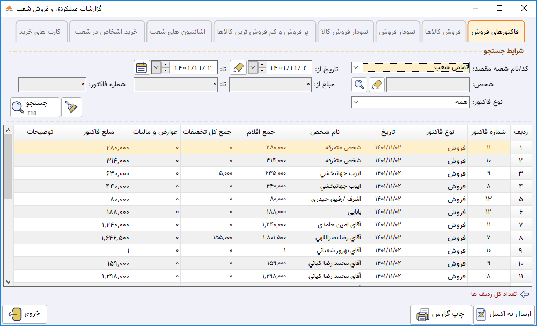Focus the مبلغ از amount field
Image resolution: width=537 pixels, height=326 pixels.
point(270,85)
